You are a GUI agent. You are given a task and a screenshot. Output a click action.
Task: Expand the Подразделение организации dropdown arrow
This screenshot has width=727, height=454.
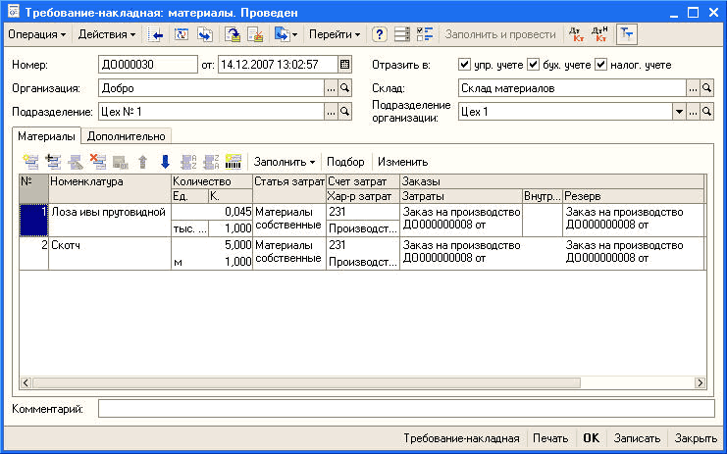678,111
